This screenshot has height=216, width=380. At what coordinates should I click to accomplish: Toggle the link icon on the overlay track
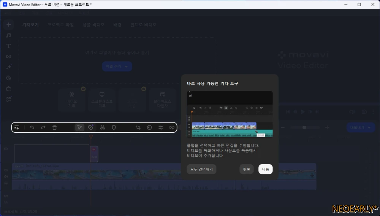point(6,149)
